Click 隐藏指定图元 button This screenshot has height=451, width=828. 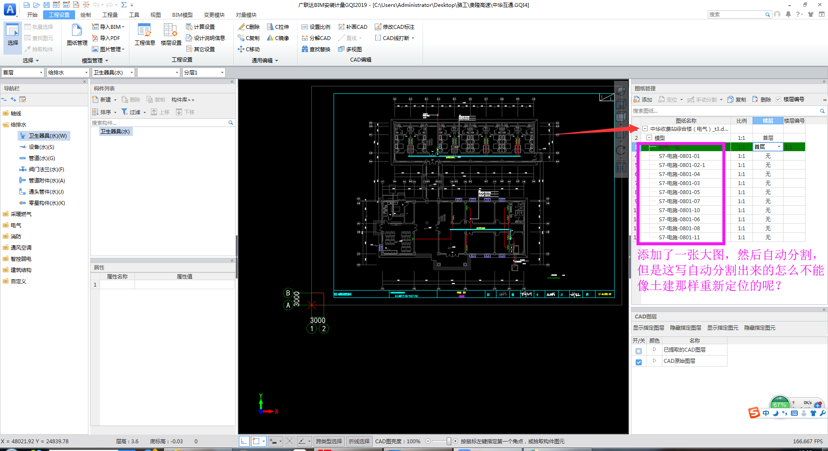click(x=760, y=328)
